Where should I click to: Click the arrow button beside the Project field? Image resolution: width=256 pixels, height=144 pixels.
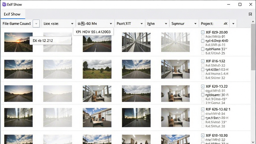pos(233,24)
